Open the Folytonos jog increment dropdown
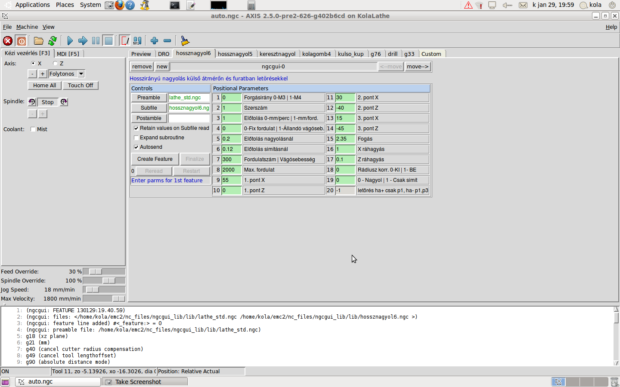This screenshot has width=620, height=387. click(81, 74)
